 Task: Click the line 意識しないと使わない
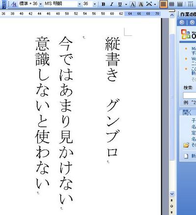click(x=43, y=112)
